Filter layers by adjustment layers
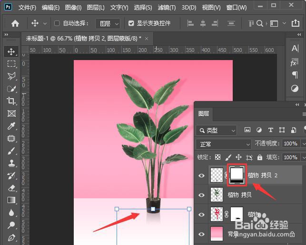This screenshot has width=306, height=245. coord(259,130)
